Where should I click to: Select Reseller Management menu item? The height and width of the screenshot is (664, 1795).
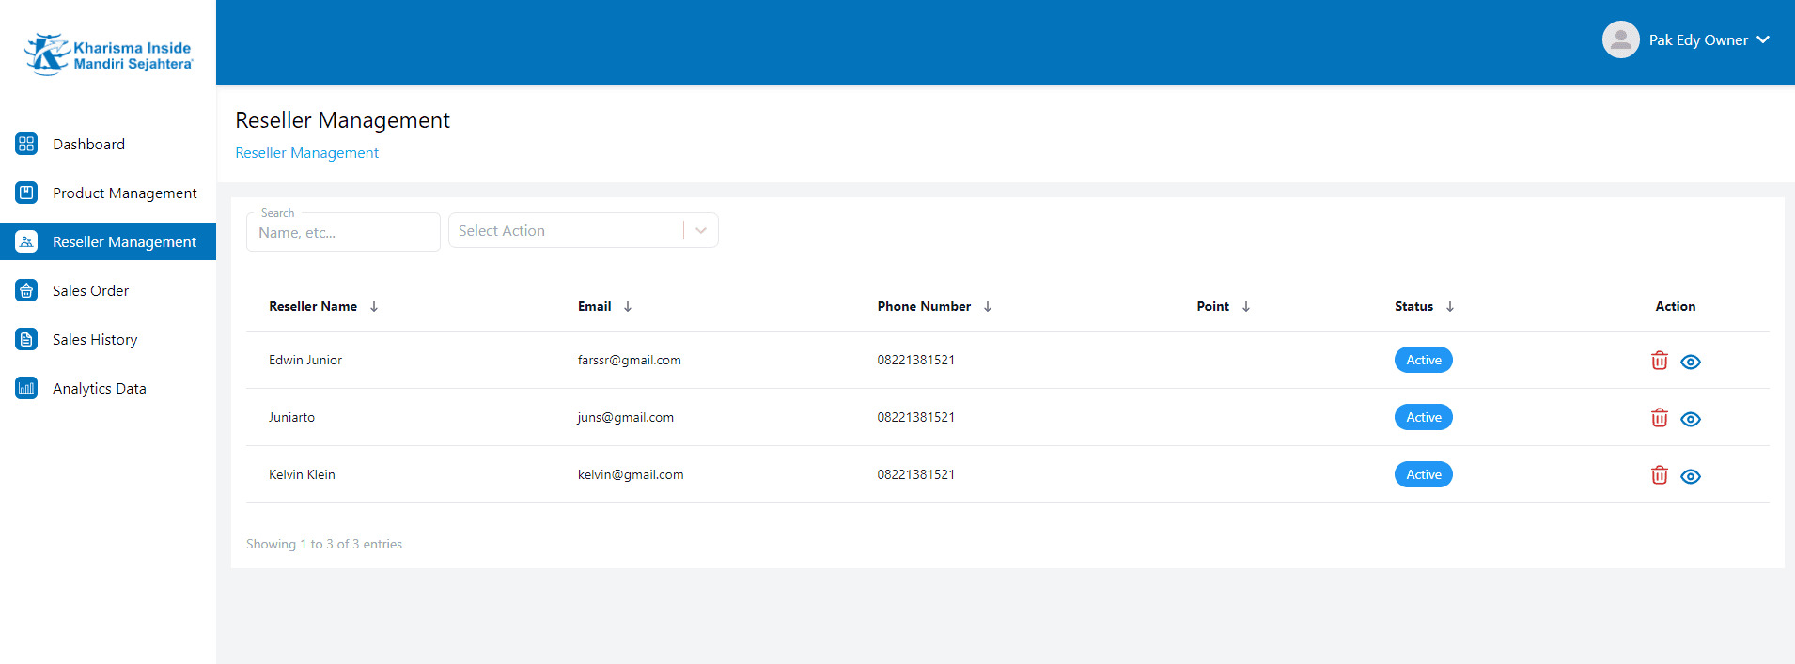click(108, 241)
